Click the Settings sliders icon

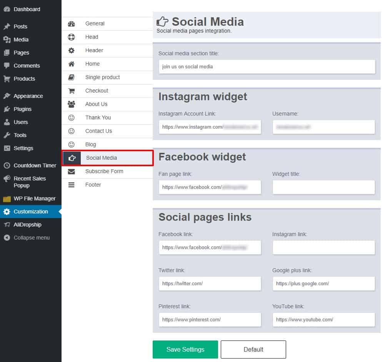click(x=7, y=148)
